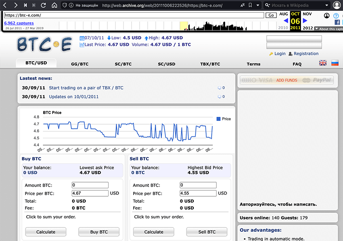This screenshot has width=343, height=241.
Task: Switch site language to English flag
Action: 323,63
